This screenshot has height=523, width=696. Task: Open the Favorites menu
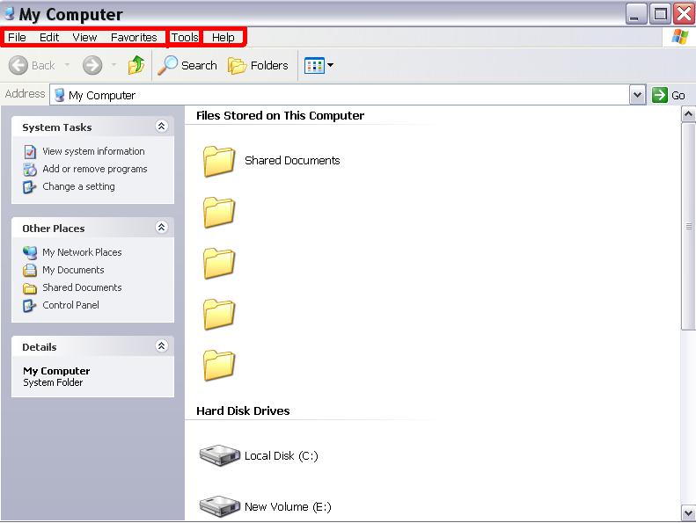point(134,37)
